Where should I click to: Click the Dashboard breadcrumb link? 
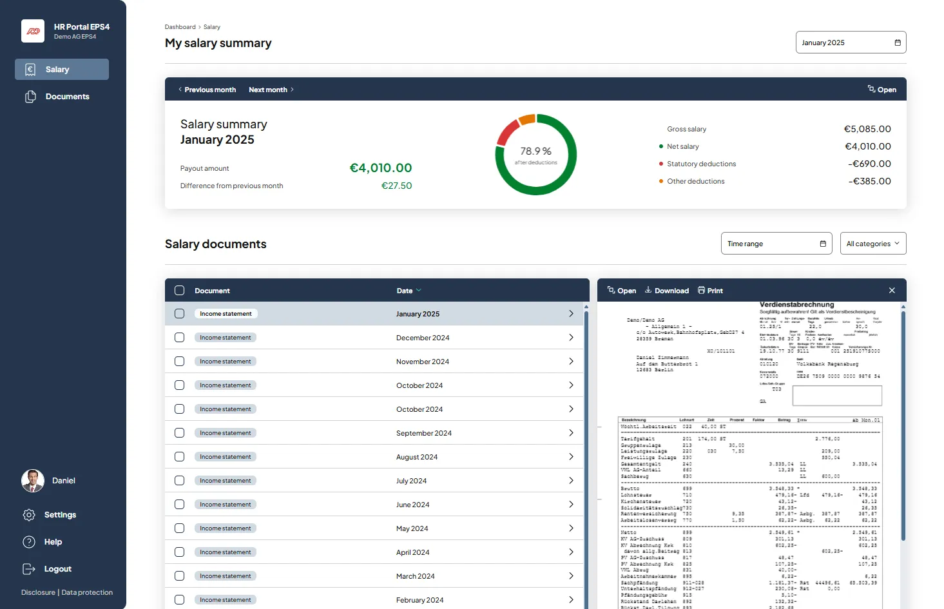click(x=180, y=27)
